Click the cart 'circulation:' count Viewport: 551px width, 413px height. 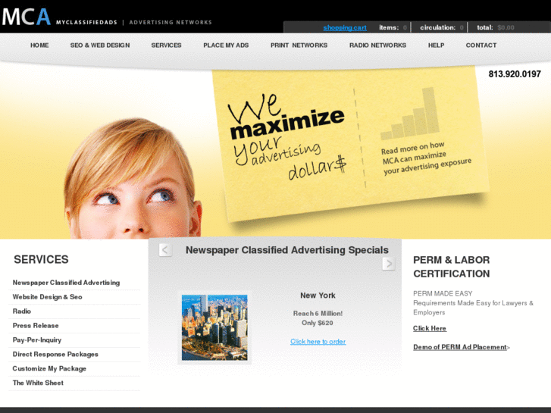462,28
